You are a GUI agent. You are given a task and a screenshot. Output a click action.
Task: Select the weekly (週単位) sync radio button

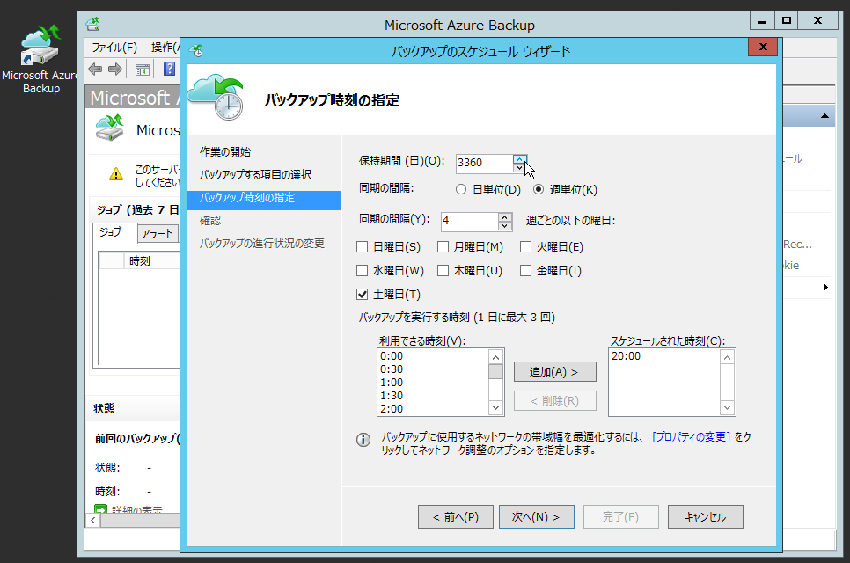click(539, 190)
